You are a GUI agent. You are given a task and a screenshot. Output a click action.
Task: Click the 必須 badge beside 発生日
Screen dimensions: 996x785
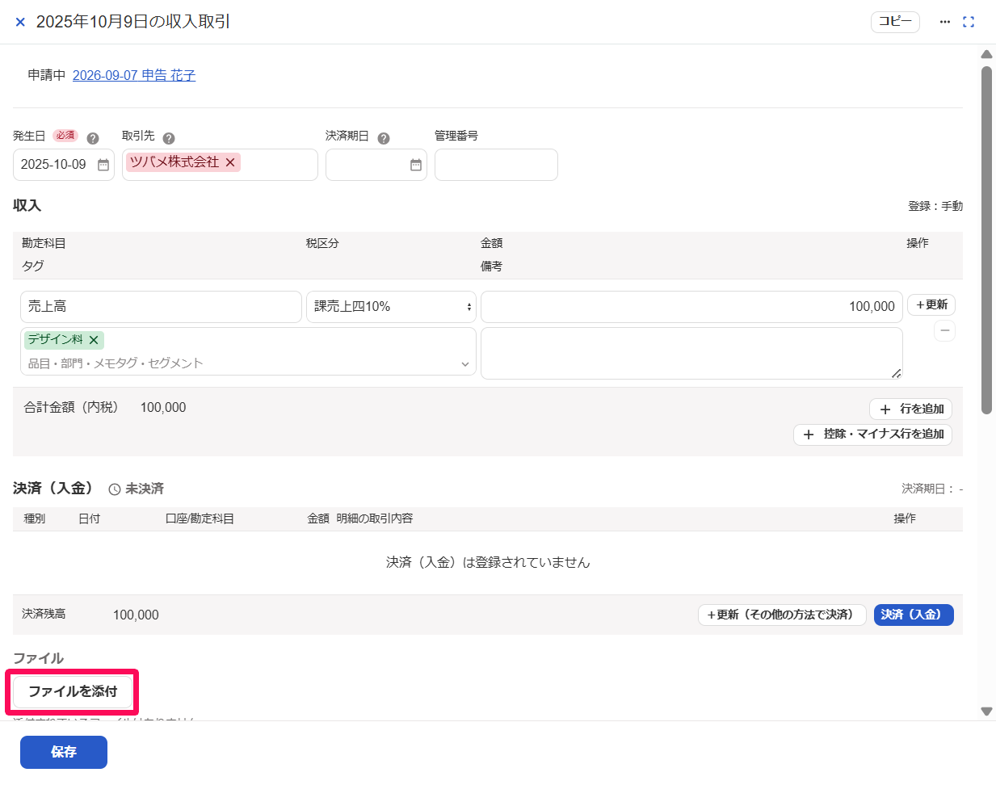coord(65,136)
